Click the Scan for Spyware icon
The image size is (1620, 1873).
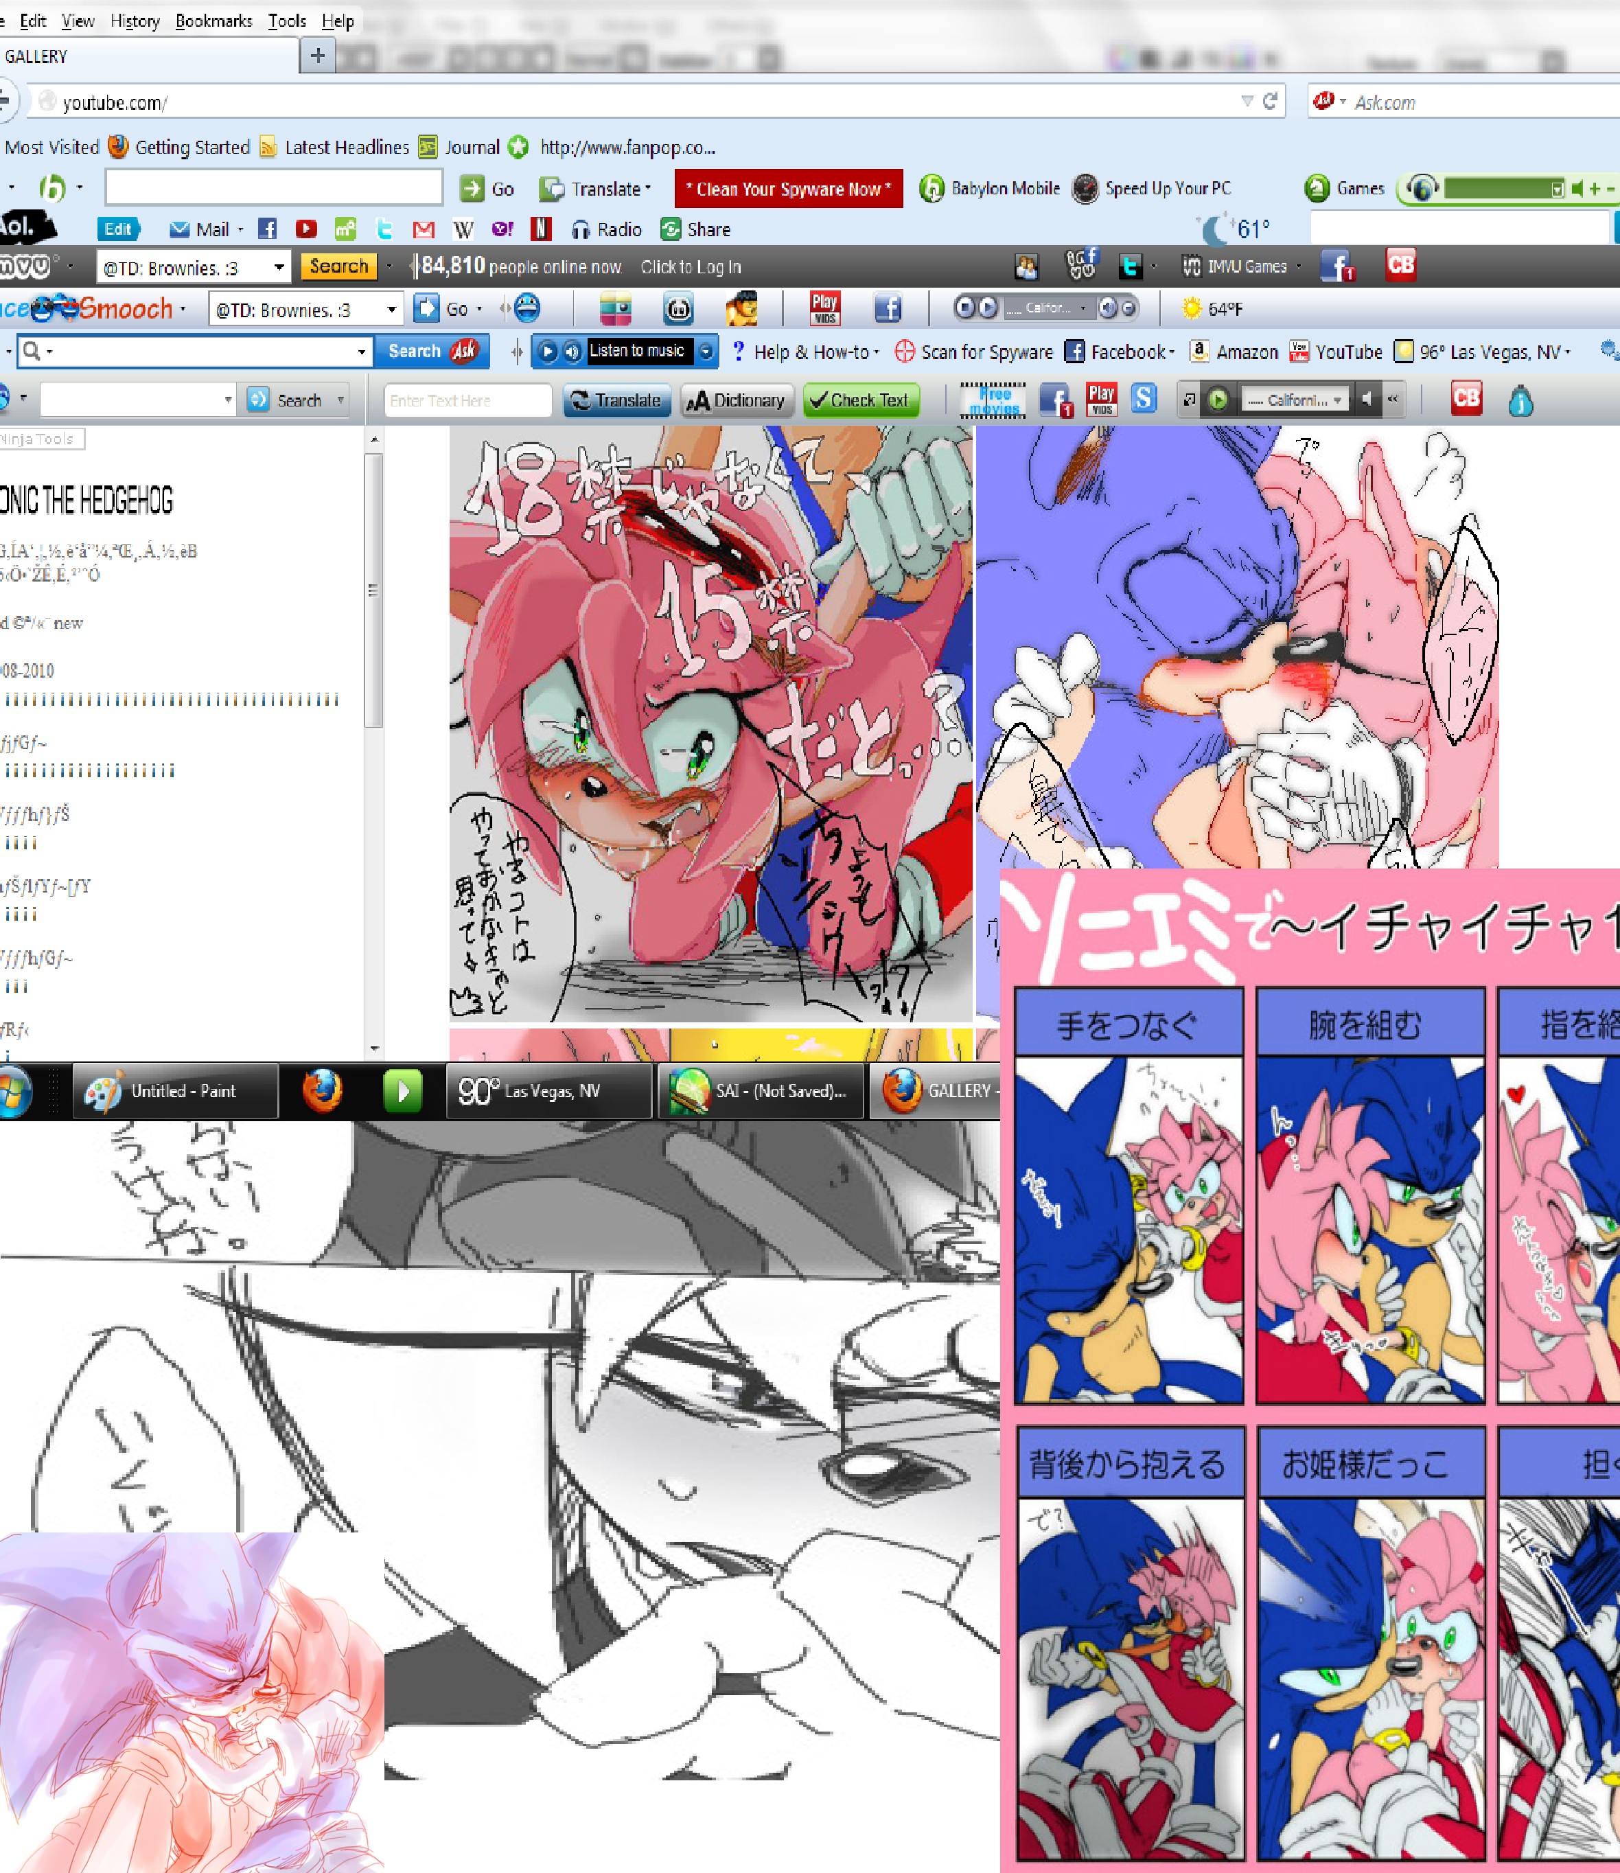(904, 352)
